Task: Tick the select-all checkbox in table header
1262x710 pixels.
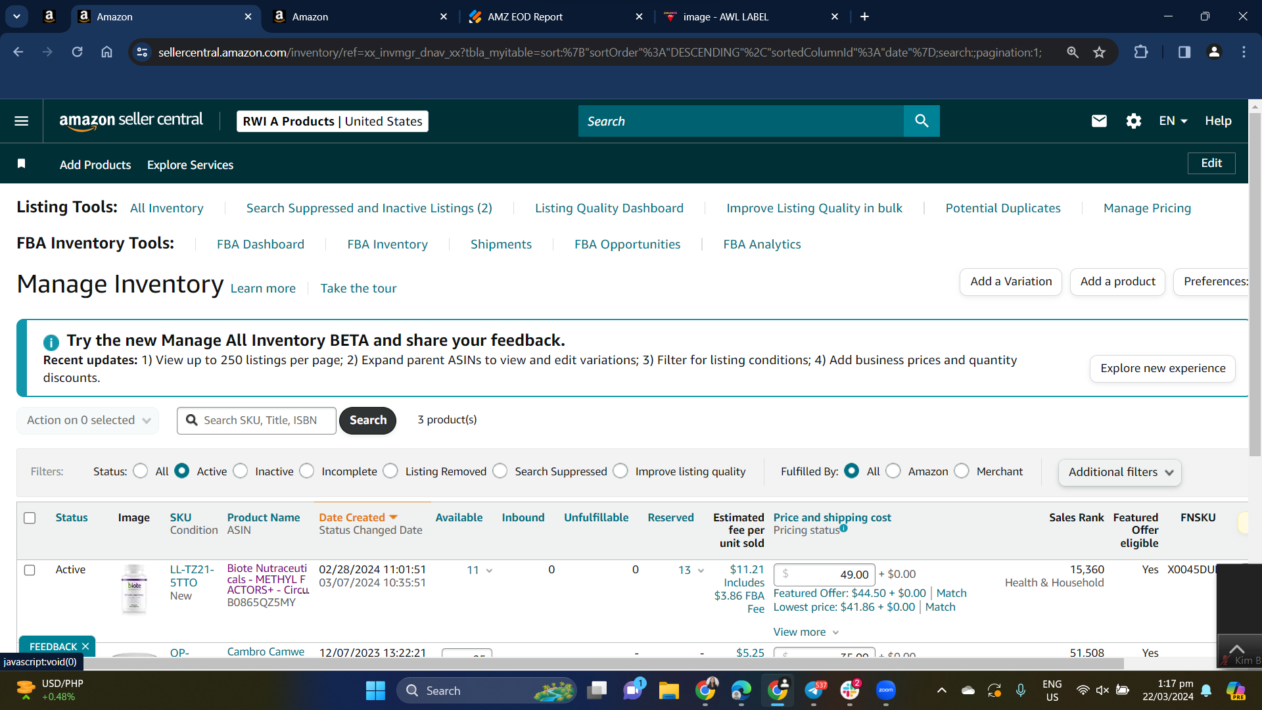Action: tap(30, 518)
